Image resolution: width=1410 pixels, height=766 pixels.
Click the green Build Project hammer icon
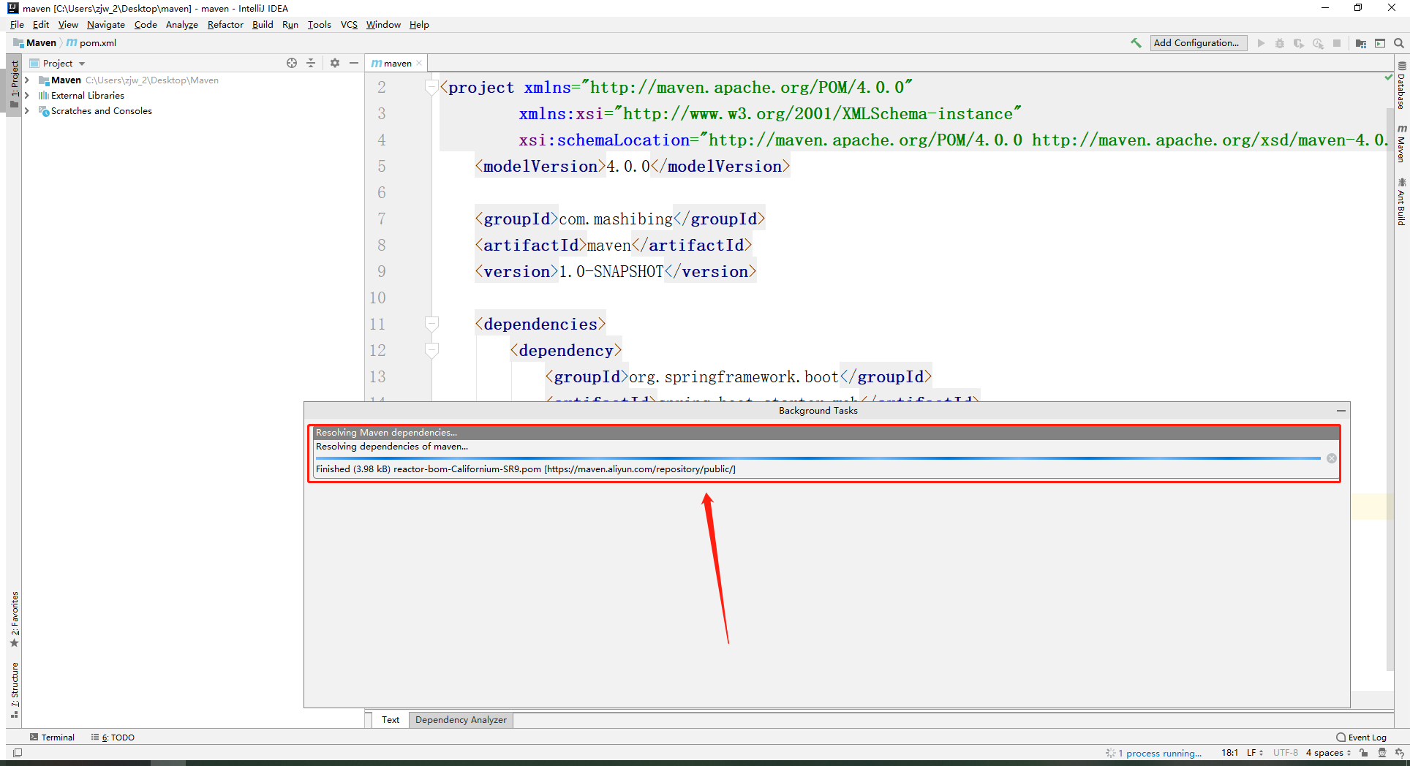[1136, 43]
